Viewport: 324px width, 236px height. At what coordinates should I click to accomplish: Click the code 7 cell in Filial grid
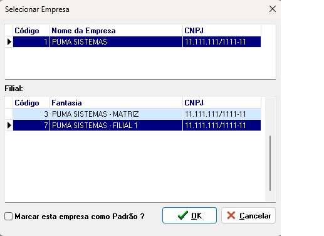31,126
